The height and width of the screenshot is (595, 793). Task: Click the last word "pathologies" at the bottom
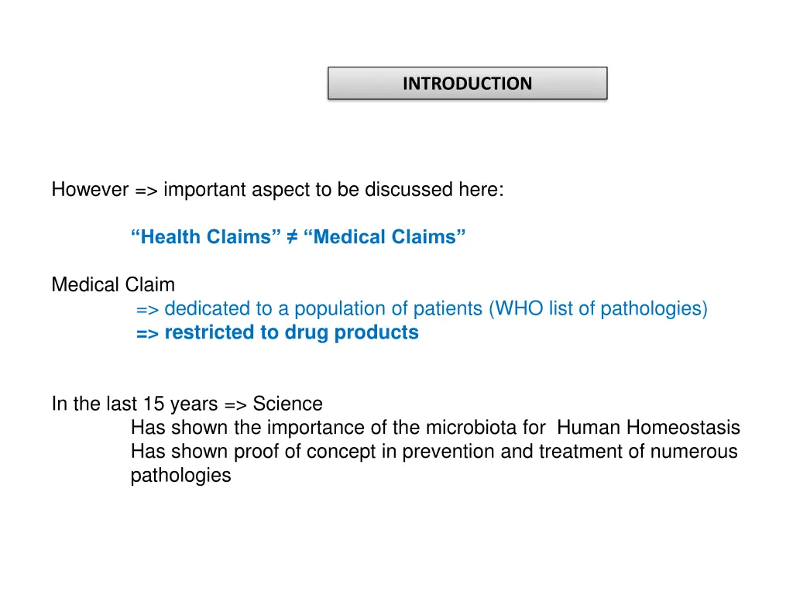tap(180, 476)
